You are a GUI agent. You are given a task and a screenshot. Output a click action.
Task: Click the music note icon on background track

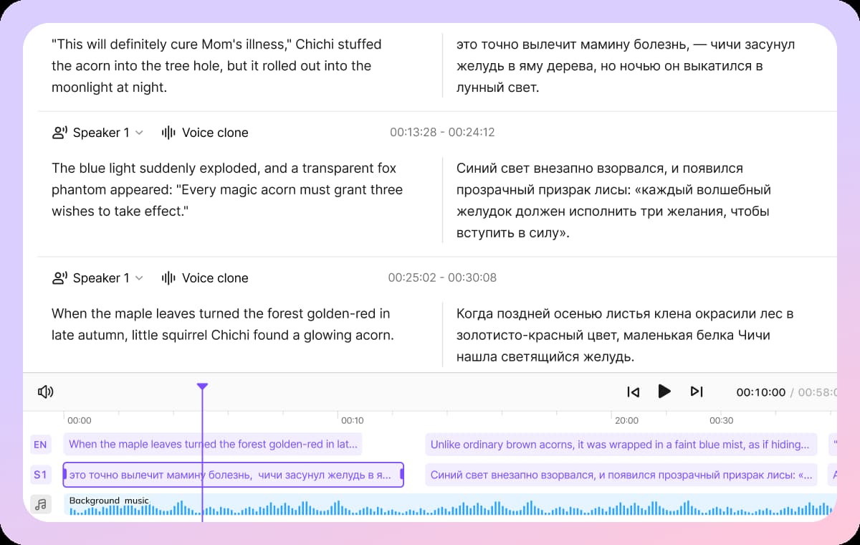[41, 504]
